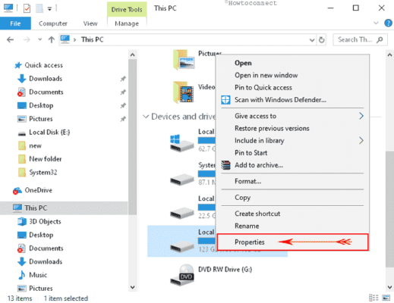Go up one level with Up arrow
The height and width of the screenshot is (303, 394).
pyautogui.click(x=52, y=39)
